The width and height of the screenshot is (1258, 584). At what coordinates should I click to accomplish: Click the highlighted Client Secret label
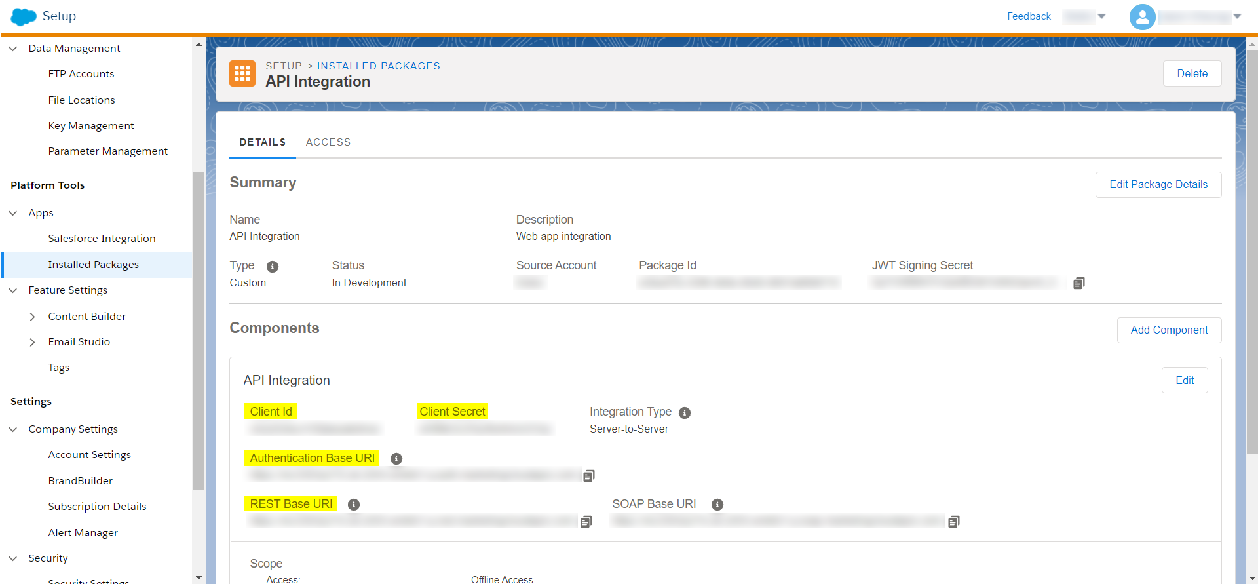coord(452,412)
